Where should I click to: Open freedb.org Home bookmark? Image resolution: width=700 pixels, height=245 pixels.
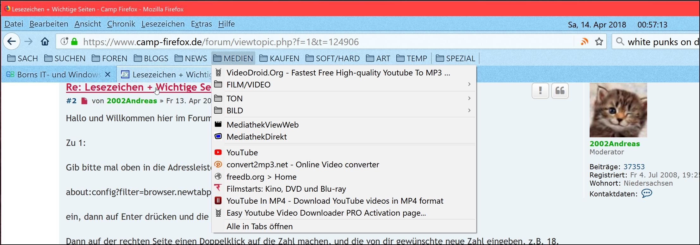(x=344, y=177)
